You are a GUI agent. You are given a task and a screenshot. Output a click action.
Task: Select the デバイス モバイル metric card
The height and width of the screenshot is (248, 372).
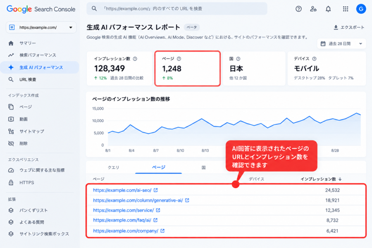coord(327,68)
